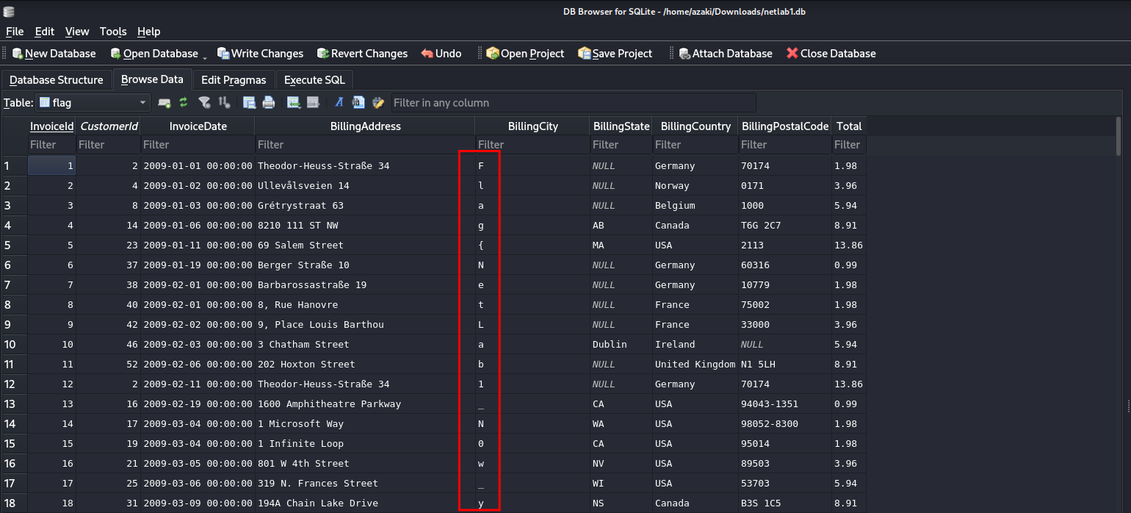
Task: Click the filter box under BillingCountry
Action: coord(695,145)
